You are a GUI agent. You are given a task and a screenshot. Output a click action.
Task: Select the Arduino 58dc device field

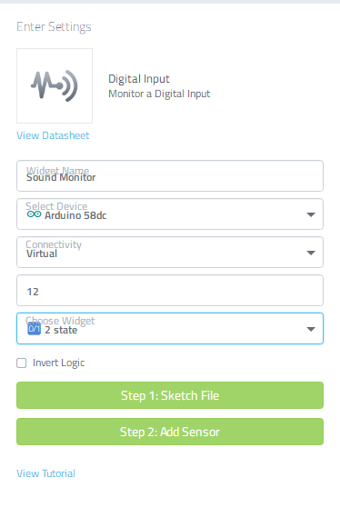tap(170, 214)
